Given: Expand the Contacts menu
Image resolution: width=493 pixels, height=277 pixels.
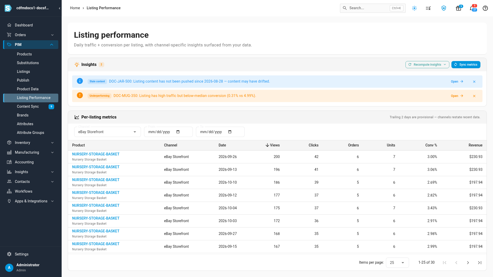Looking at the screenshot, I should tap(31, 182).
